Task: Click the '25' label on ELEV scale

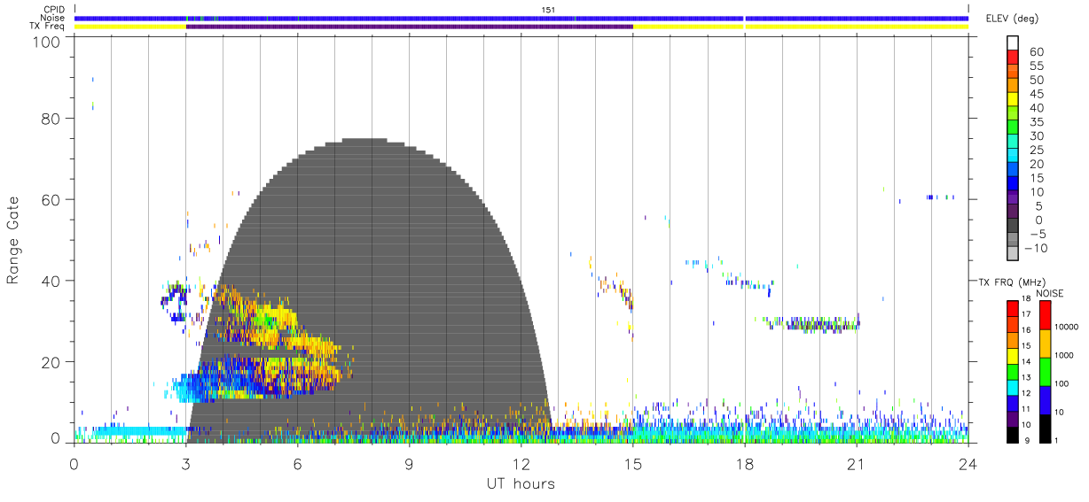Action: pyautogui.click(x=1038, y=150)
